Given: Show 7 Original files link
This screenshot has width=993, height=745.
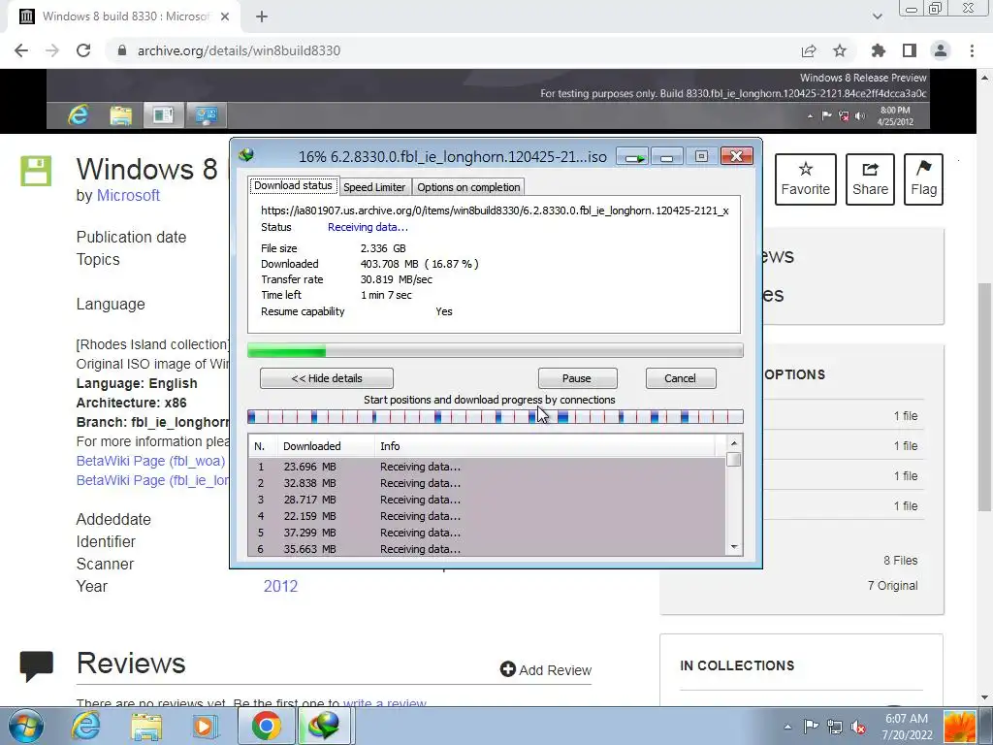Looking at the screenshot, I should coord(892,585).
